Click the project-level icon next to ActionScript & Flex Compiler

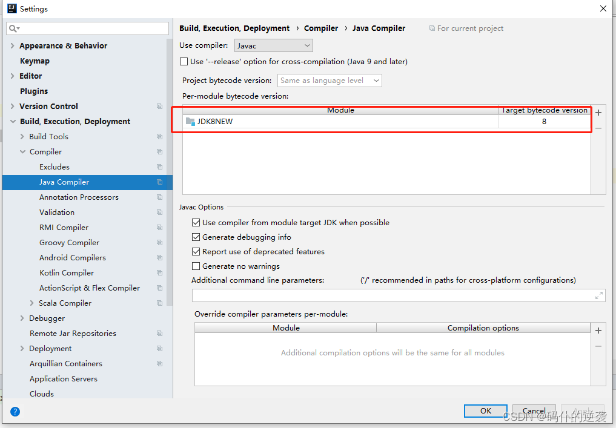(159, 288)
